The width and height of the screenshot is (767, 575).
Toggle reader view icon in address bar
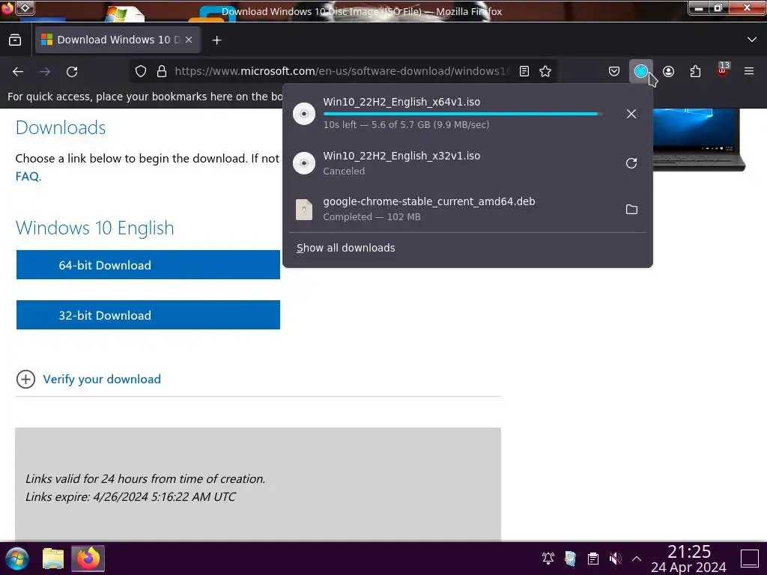[x=524, y=71]
